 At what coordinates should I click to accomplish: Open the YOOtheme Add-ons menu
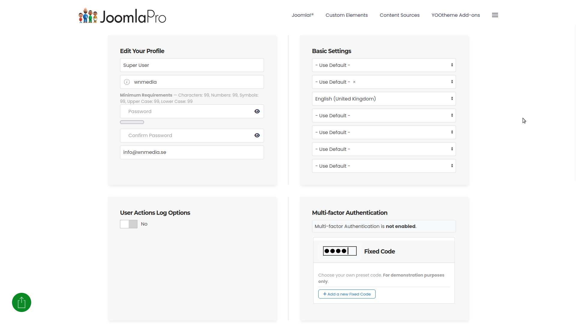456,15
